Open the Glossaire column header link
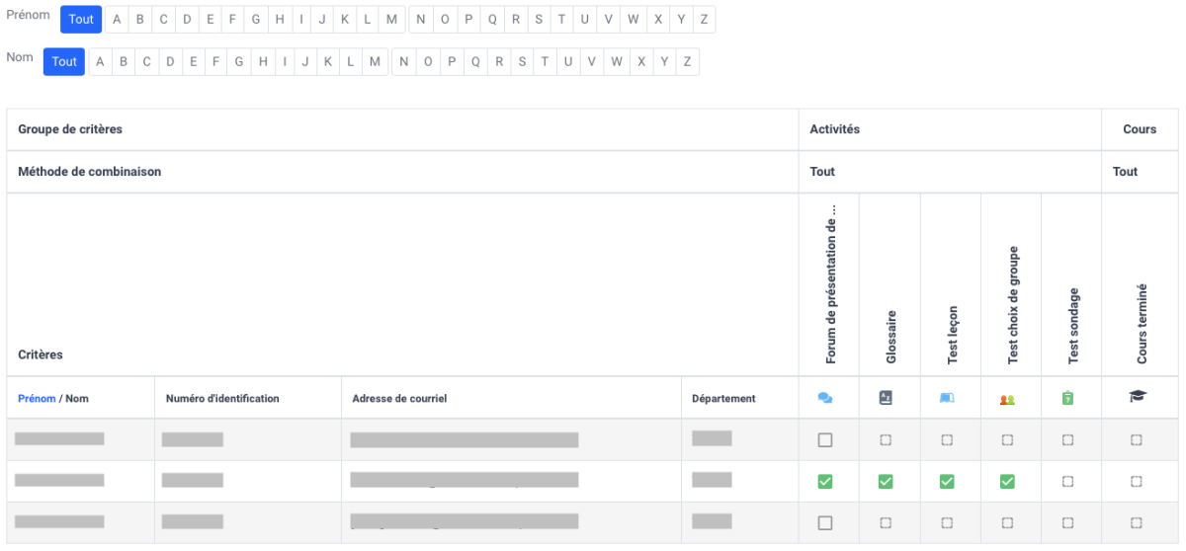 pos(891,338)
